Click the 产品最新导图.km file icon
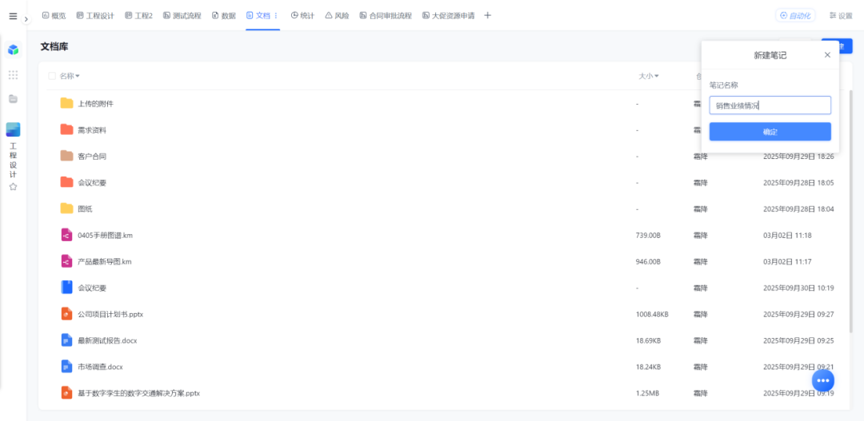 pyautogui.click(x=66, y=261)
